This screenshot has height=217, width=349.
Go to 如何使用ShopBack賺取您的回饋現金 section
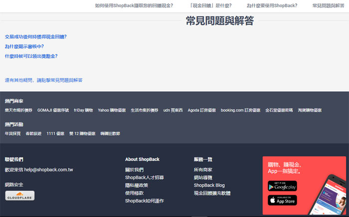coord(134,5)
